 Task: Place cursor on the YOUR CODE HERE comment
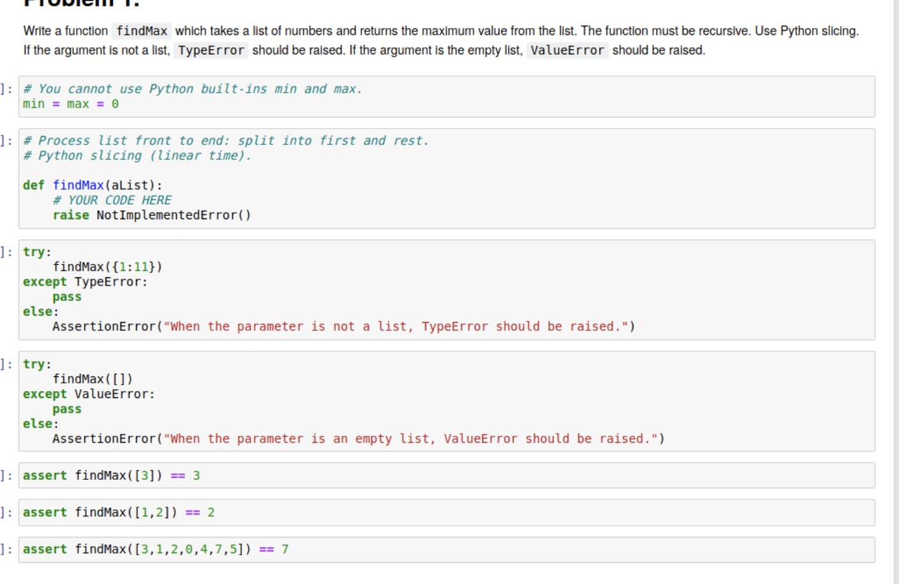click(112, 199)
